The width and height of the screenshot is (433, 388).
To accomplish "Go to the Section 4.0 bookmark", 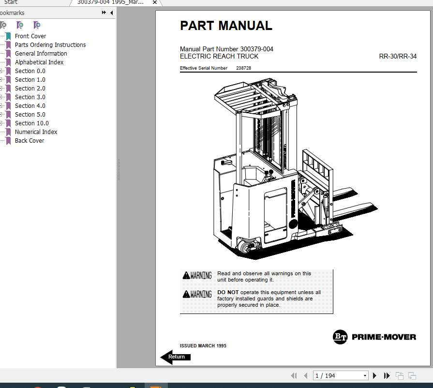I will (x=30, y=106).
